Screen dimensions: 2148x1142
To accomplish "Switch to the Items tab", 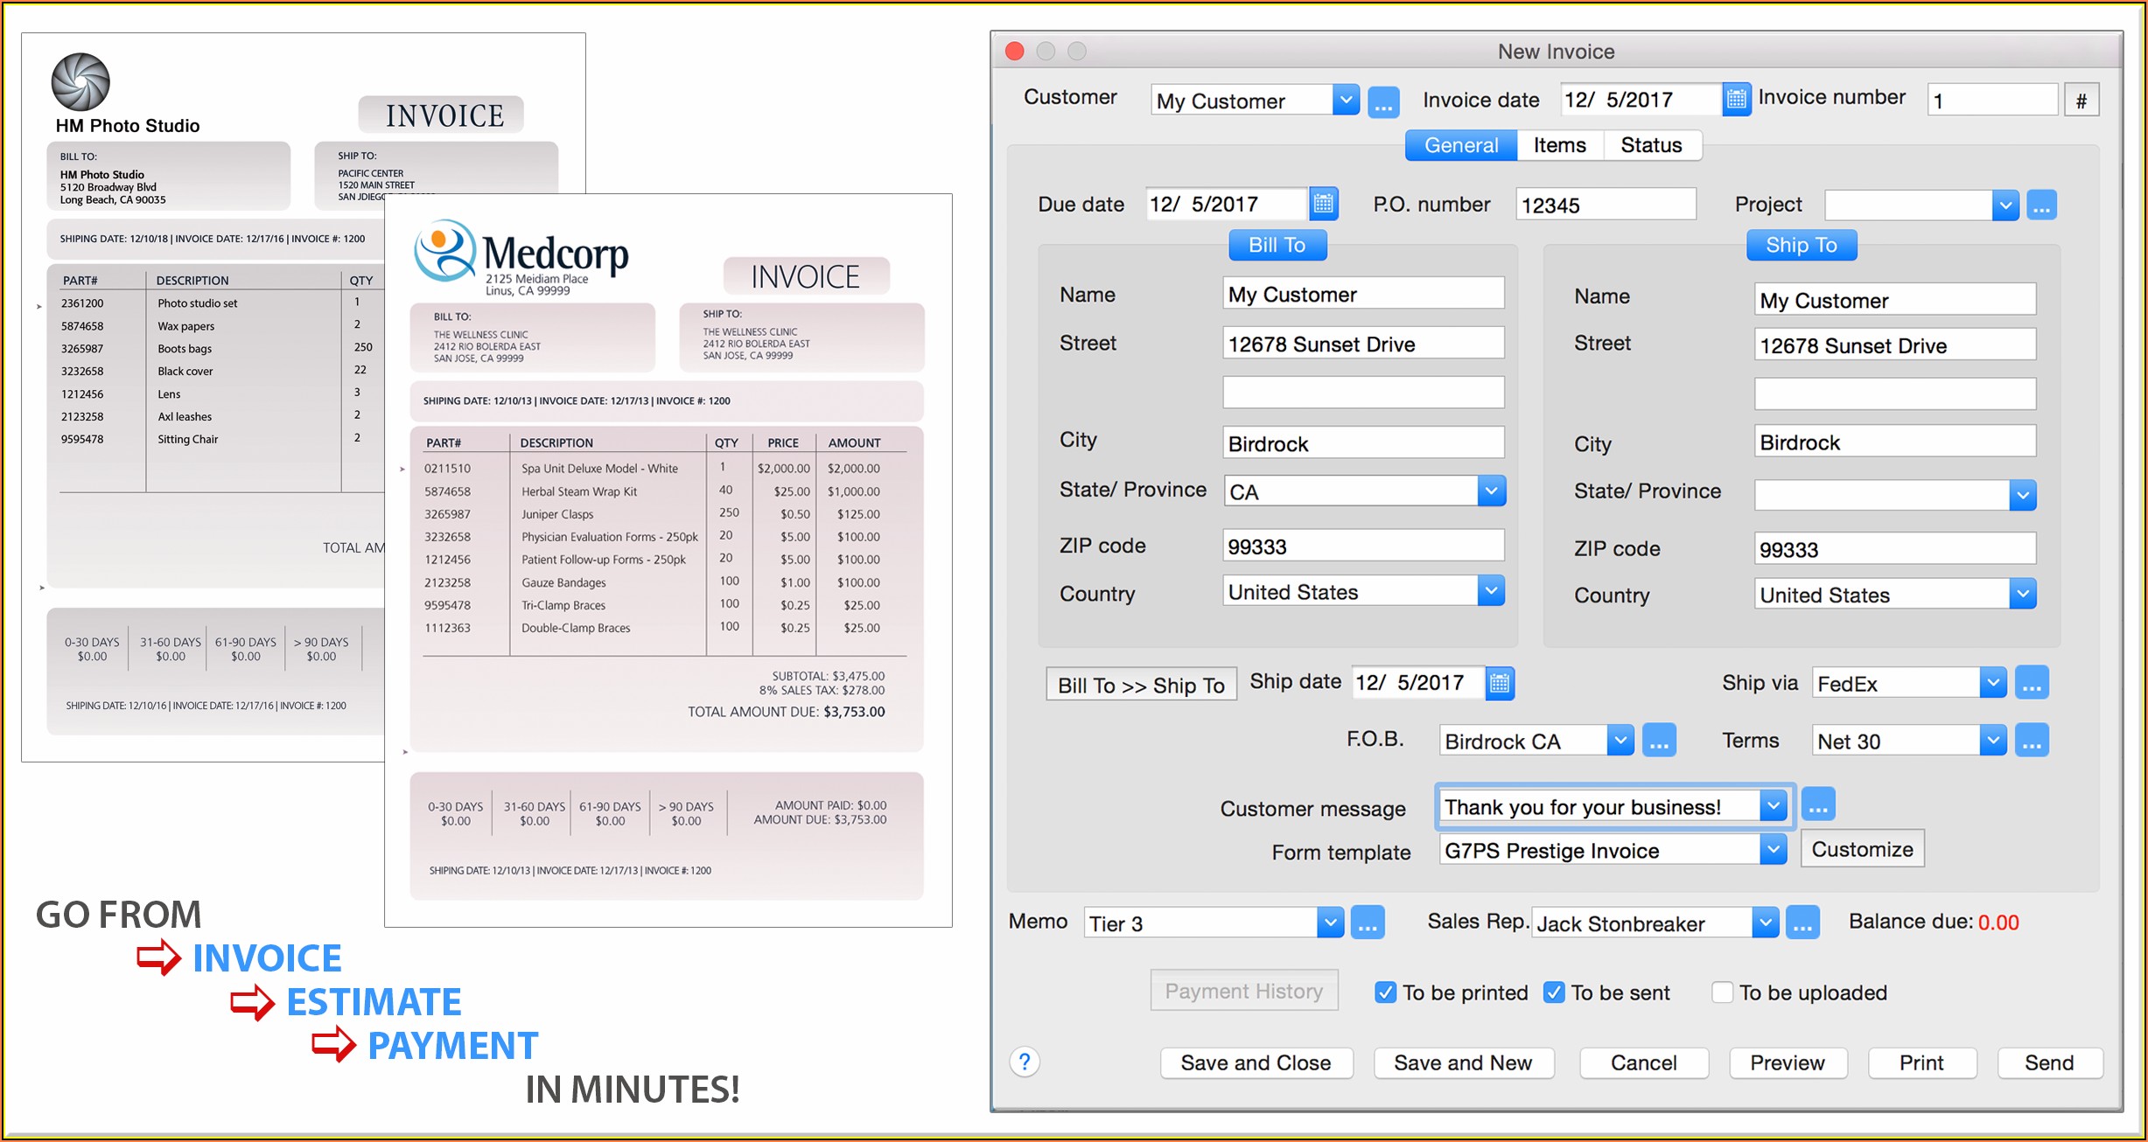I will pyautogui.click(x=1559, y=145).
